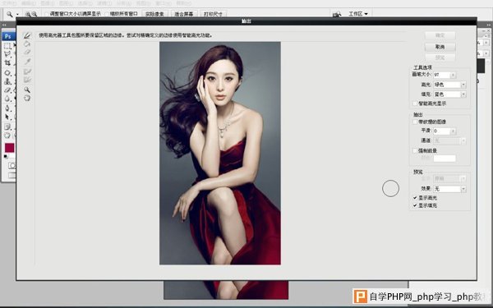This screenshot has width=493, height=308.
Task: Click the red foreground color swatch
Action: 9,148
